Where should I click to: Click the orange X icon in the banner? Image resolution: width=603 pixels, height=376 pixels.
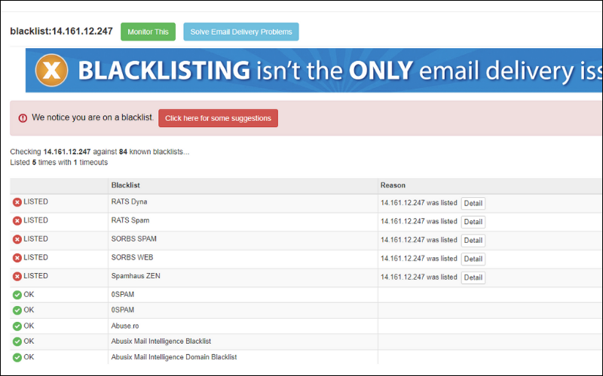tap(51, 70)
